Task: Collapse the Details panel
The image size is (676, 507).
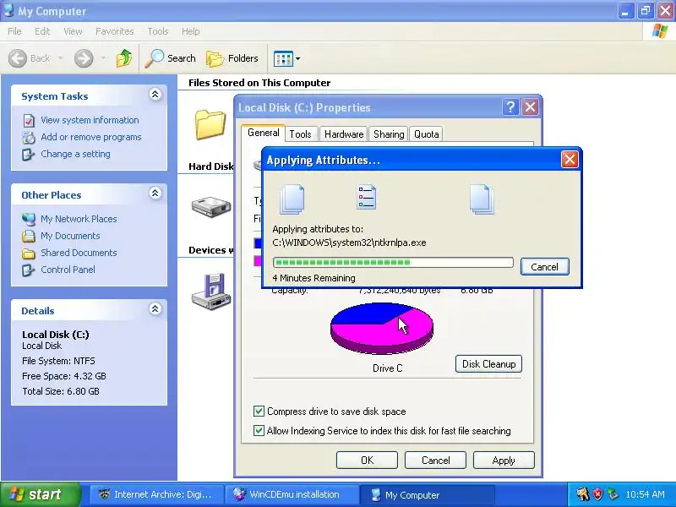Action: tap(155, 308)
